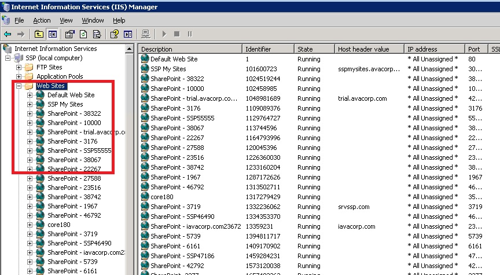Click globe icon of core180 tree node
Image resolution: width=500 pixels, height=275 pixels.
pyautogui.click(x=40, y=225)
